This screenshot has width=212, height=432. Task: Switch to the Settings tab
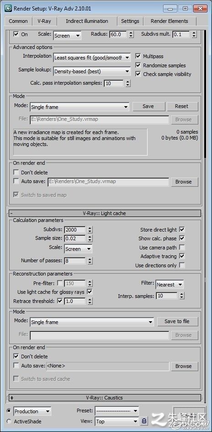click(130, 21)
